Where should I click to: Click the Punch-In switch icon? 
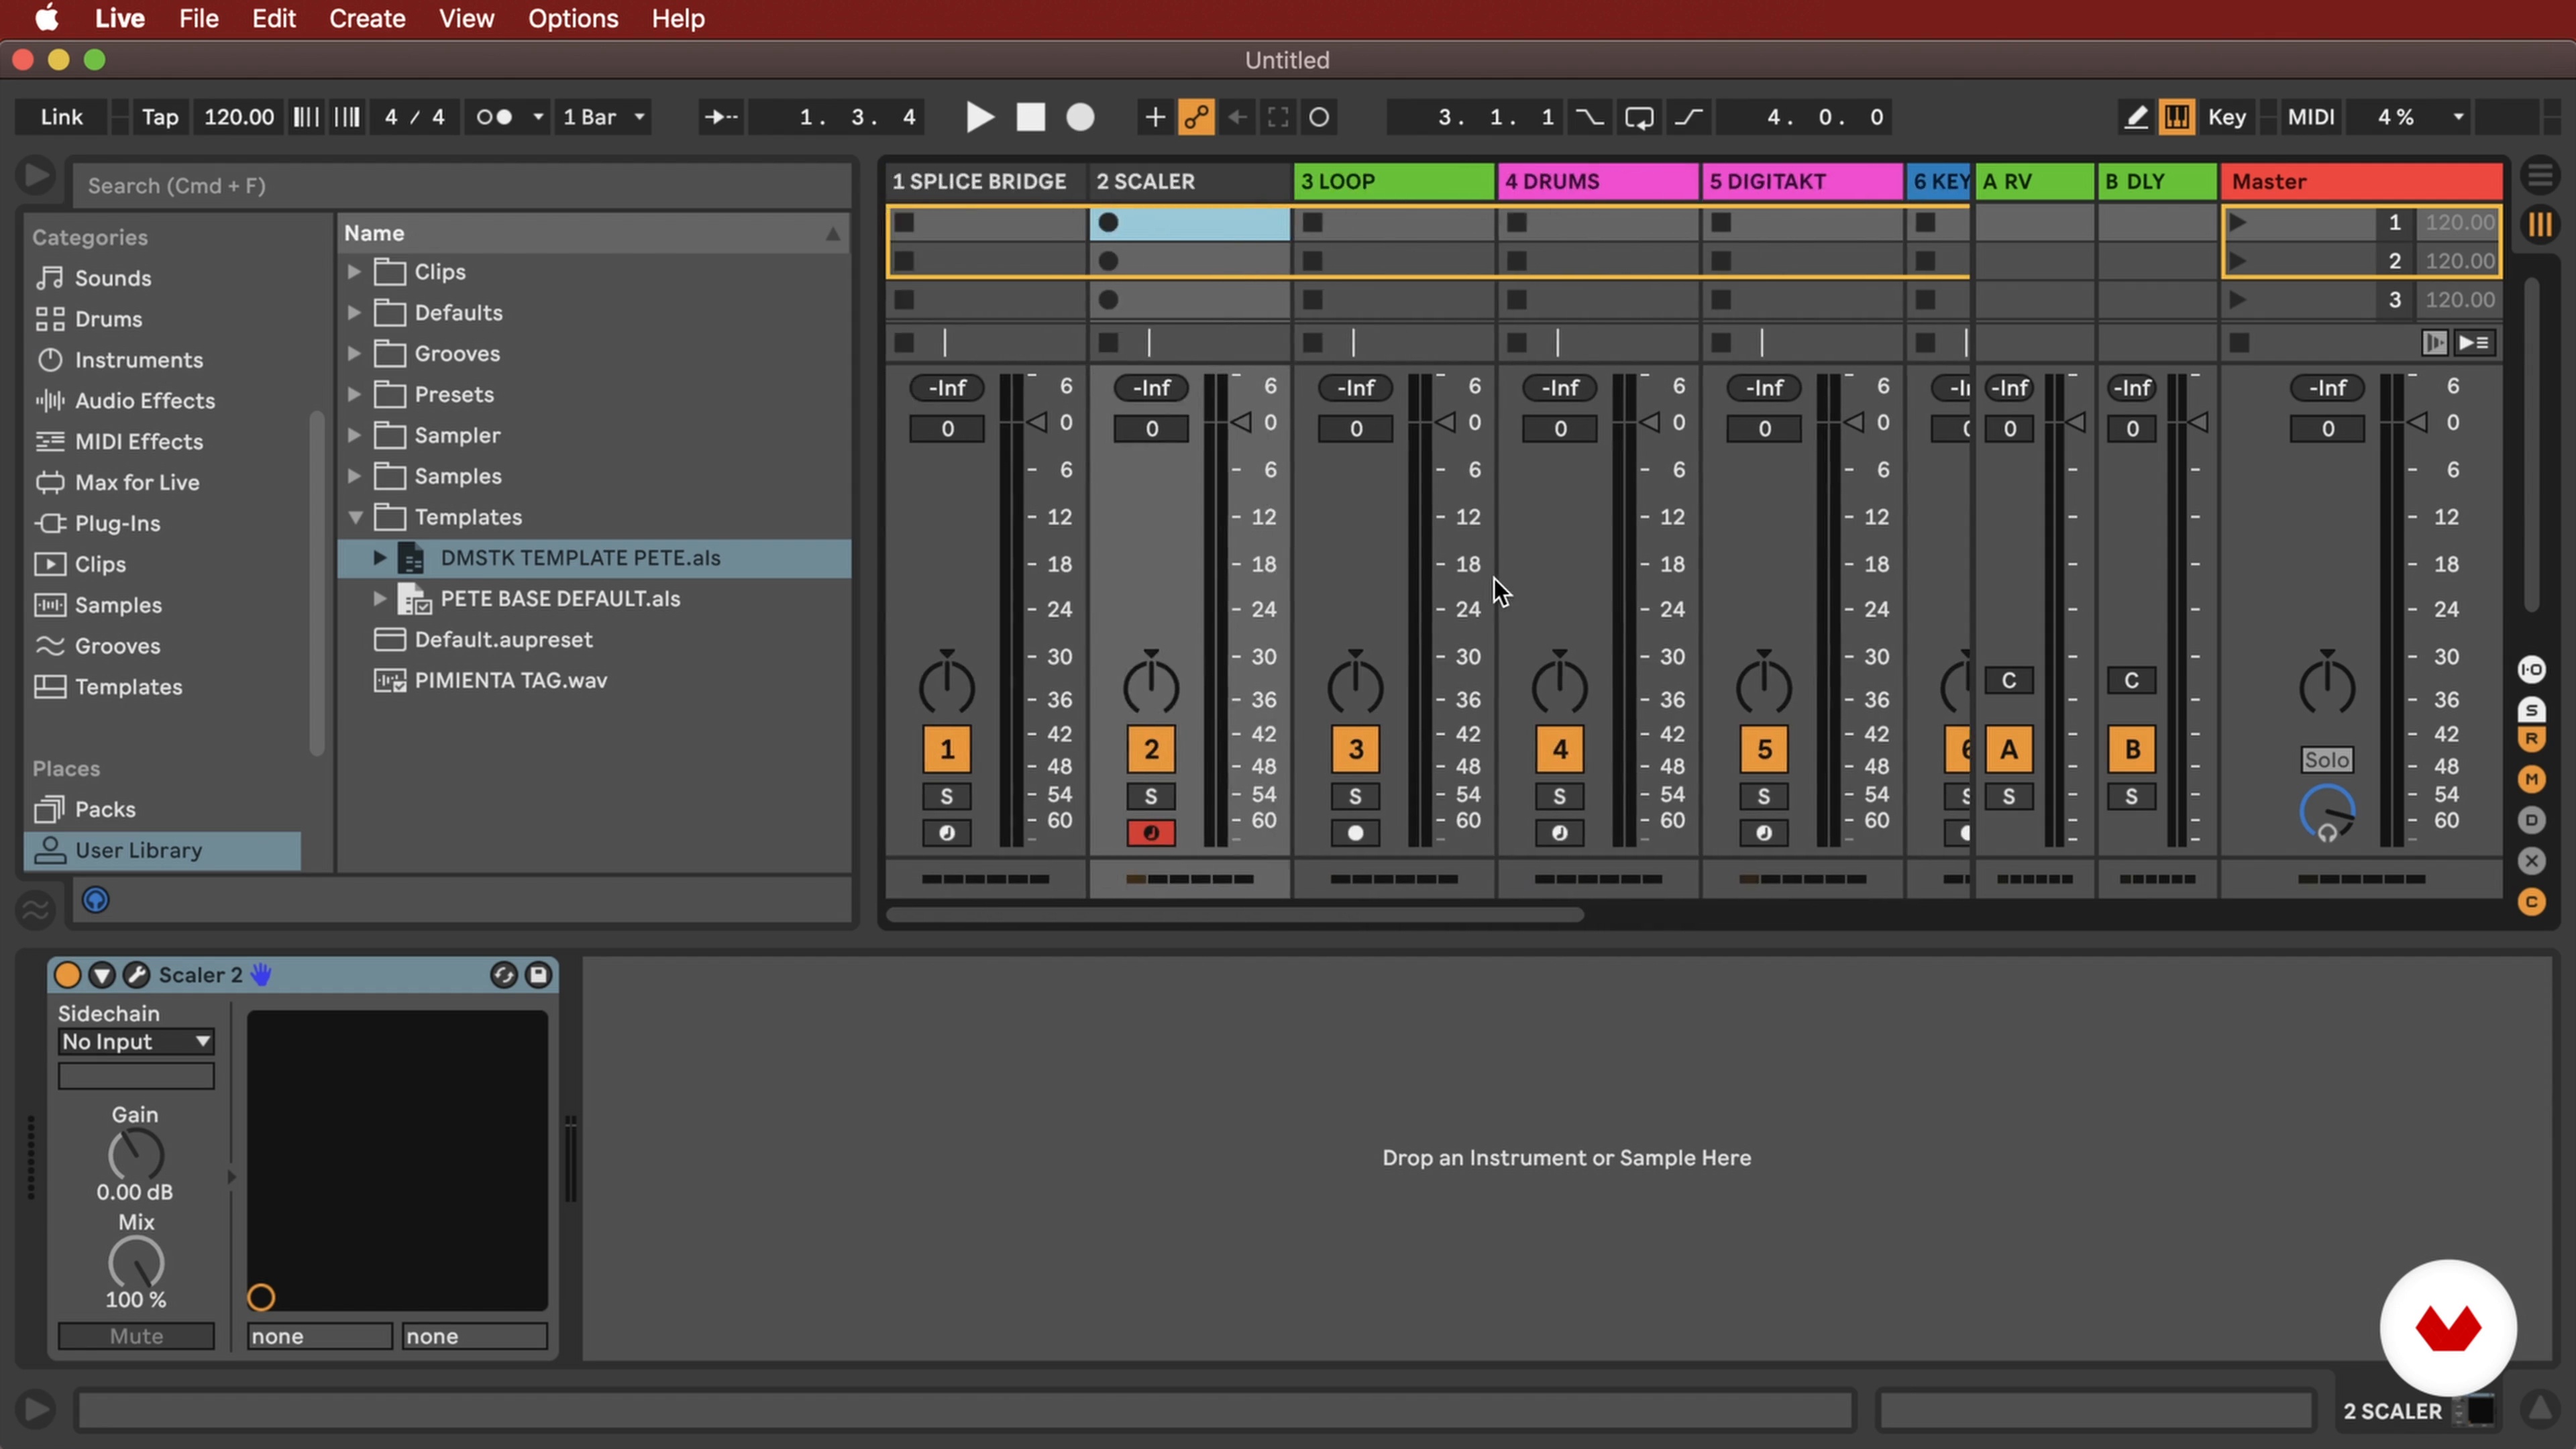pos(1589,117)
